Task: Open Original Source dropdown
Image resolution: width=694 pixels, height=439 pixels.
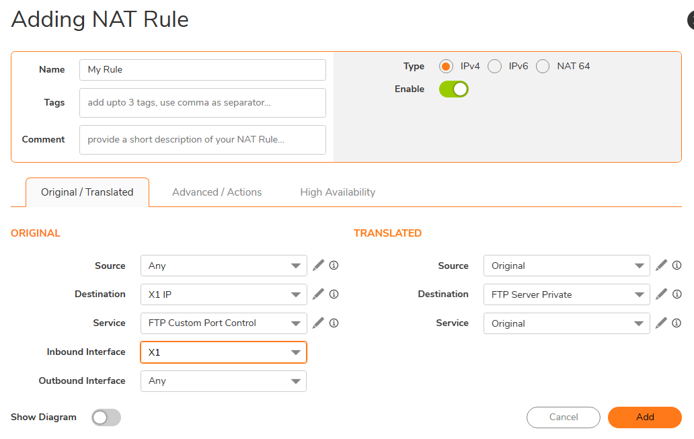Action: [223, 266]
